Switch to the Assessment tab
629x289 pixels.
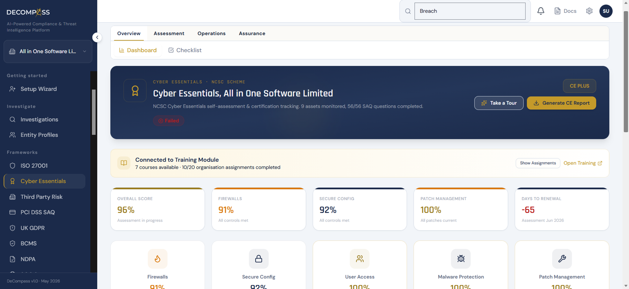tap(169, 33)
